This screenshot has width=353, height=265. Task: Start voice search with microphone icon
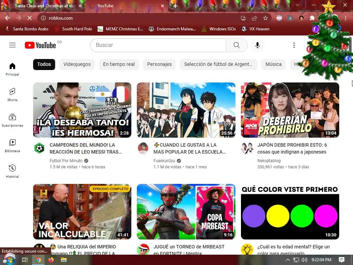coord(257,45)
